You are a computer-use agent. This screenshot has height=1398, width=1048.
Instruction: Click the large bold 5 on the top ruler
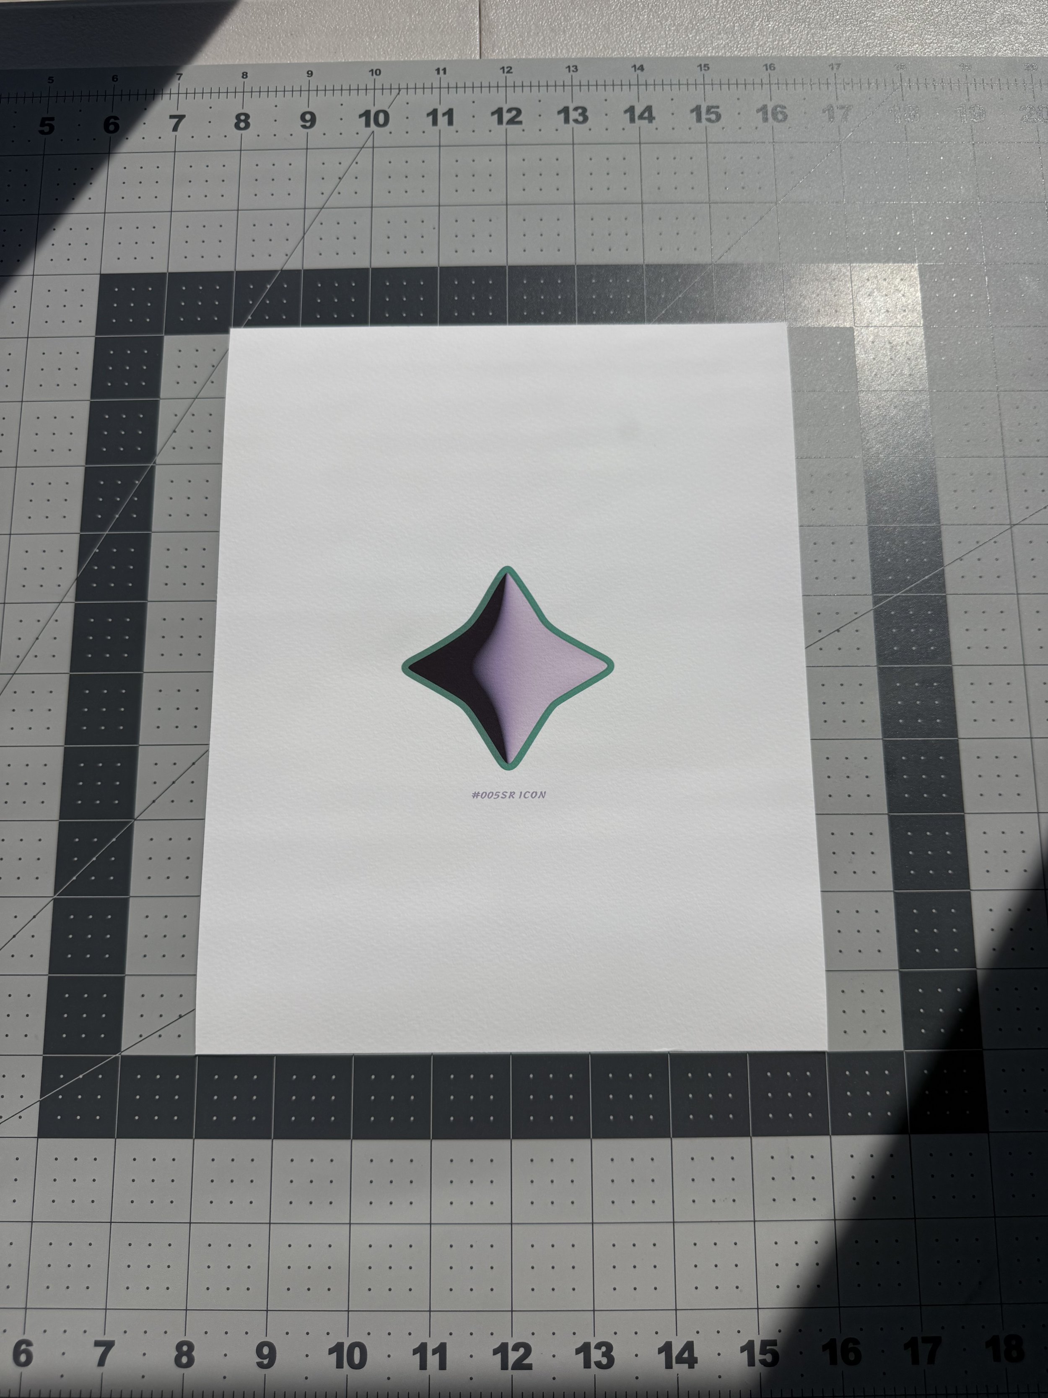click(46, 126)
